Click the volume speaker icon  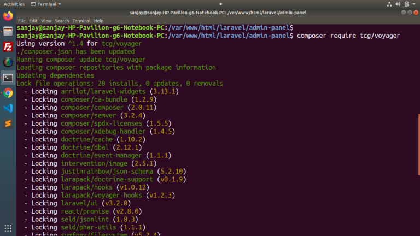tap(397, 4)
